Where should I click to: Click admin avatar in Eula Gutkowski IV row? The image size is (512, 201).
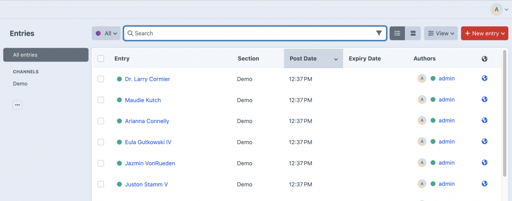(x=422, y=142)
